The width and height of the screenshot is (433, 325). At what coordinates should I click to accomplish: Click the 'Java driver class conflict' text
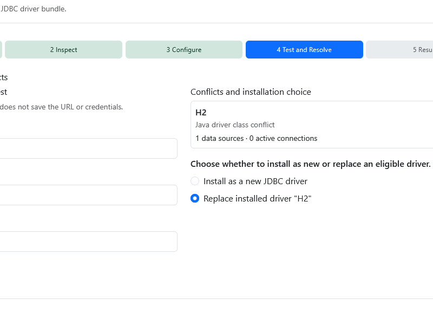click(235, 125)
